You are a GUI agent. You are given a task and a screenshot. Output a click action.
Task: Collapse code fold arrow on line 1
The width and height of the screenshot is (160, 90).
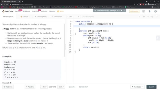point(72,21)
